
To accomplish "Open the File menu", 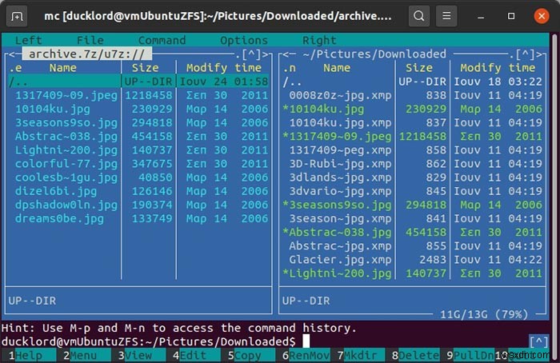I will 90,40.
